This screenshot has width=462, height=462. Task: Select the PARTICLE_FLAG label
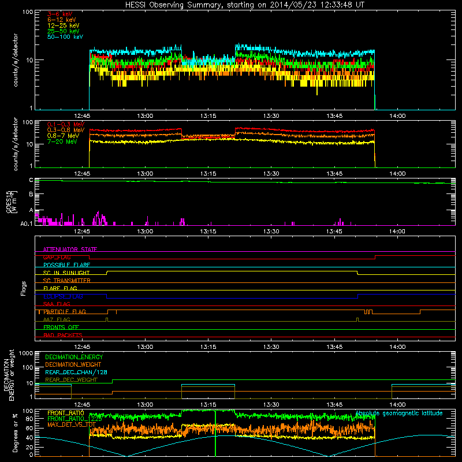click(x=65, y=312)
